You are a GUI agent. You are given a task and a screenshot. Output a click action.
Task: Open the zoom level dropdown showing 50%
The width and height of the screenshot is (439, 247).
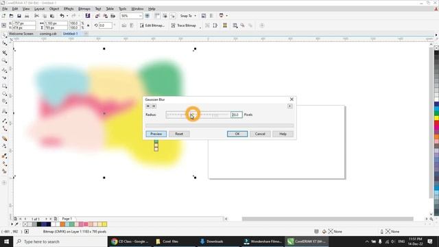[x=140, y=16]
